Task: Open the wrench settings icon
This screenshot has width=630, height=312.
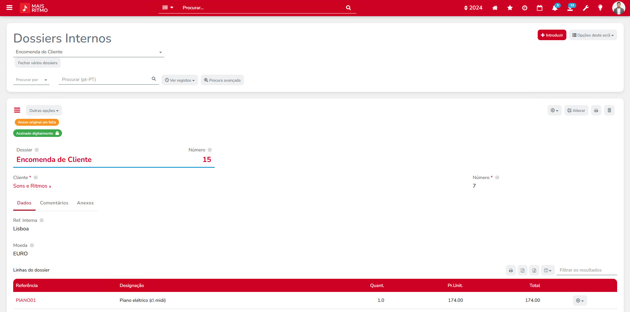Action: [x=585, y=8]
